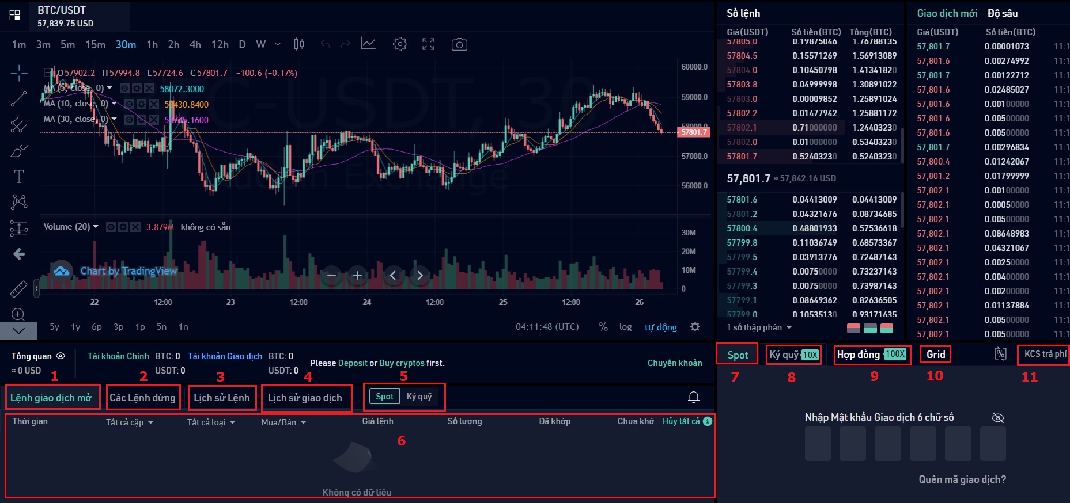Select the text annotation tool
Viewport: 1070px width, 503px height.
coord(18,176)
